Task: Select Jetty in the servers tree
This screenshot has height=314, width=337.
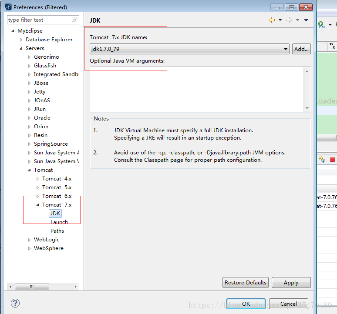Action: (x=40, y=92)
